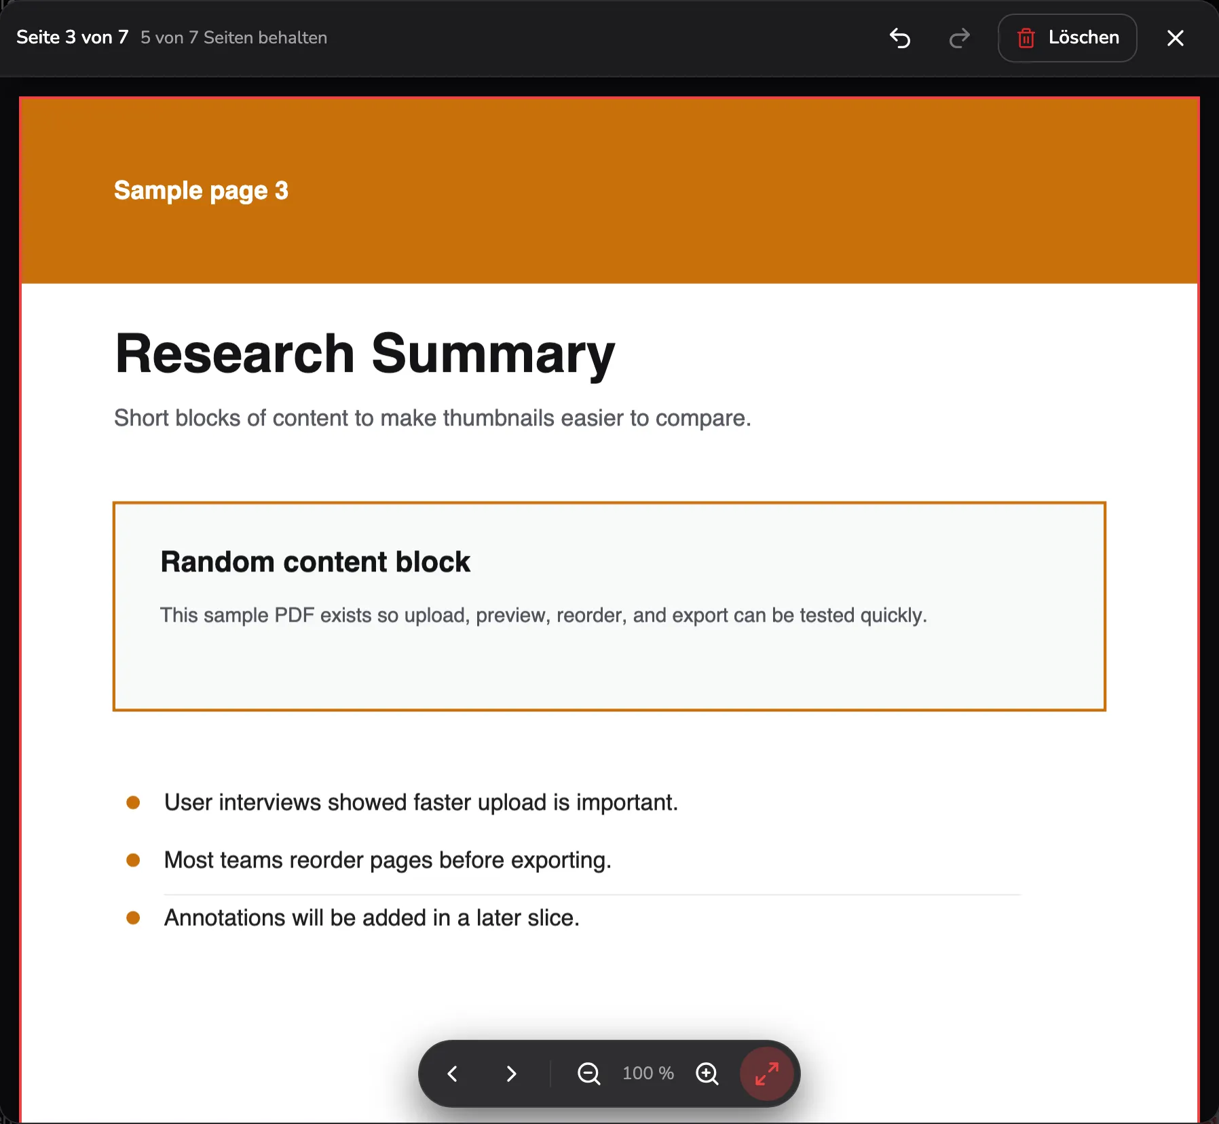Viewport: 1219px width, 1124px height.
Task: Click 'User interviews showed faster upload' bullet
Action: pos(421,802)
